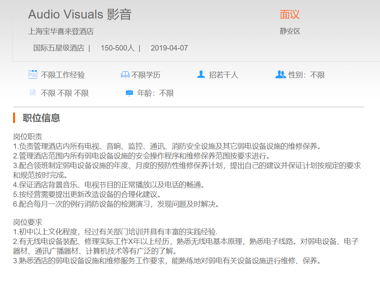Image resolution: width=380 pixels, height=281 pixels.
Task: Click the orange bar beside 职位信息
Action: (x=14, y=118)
